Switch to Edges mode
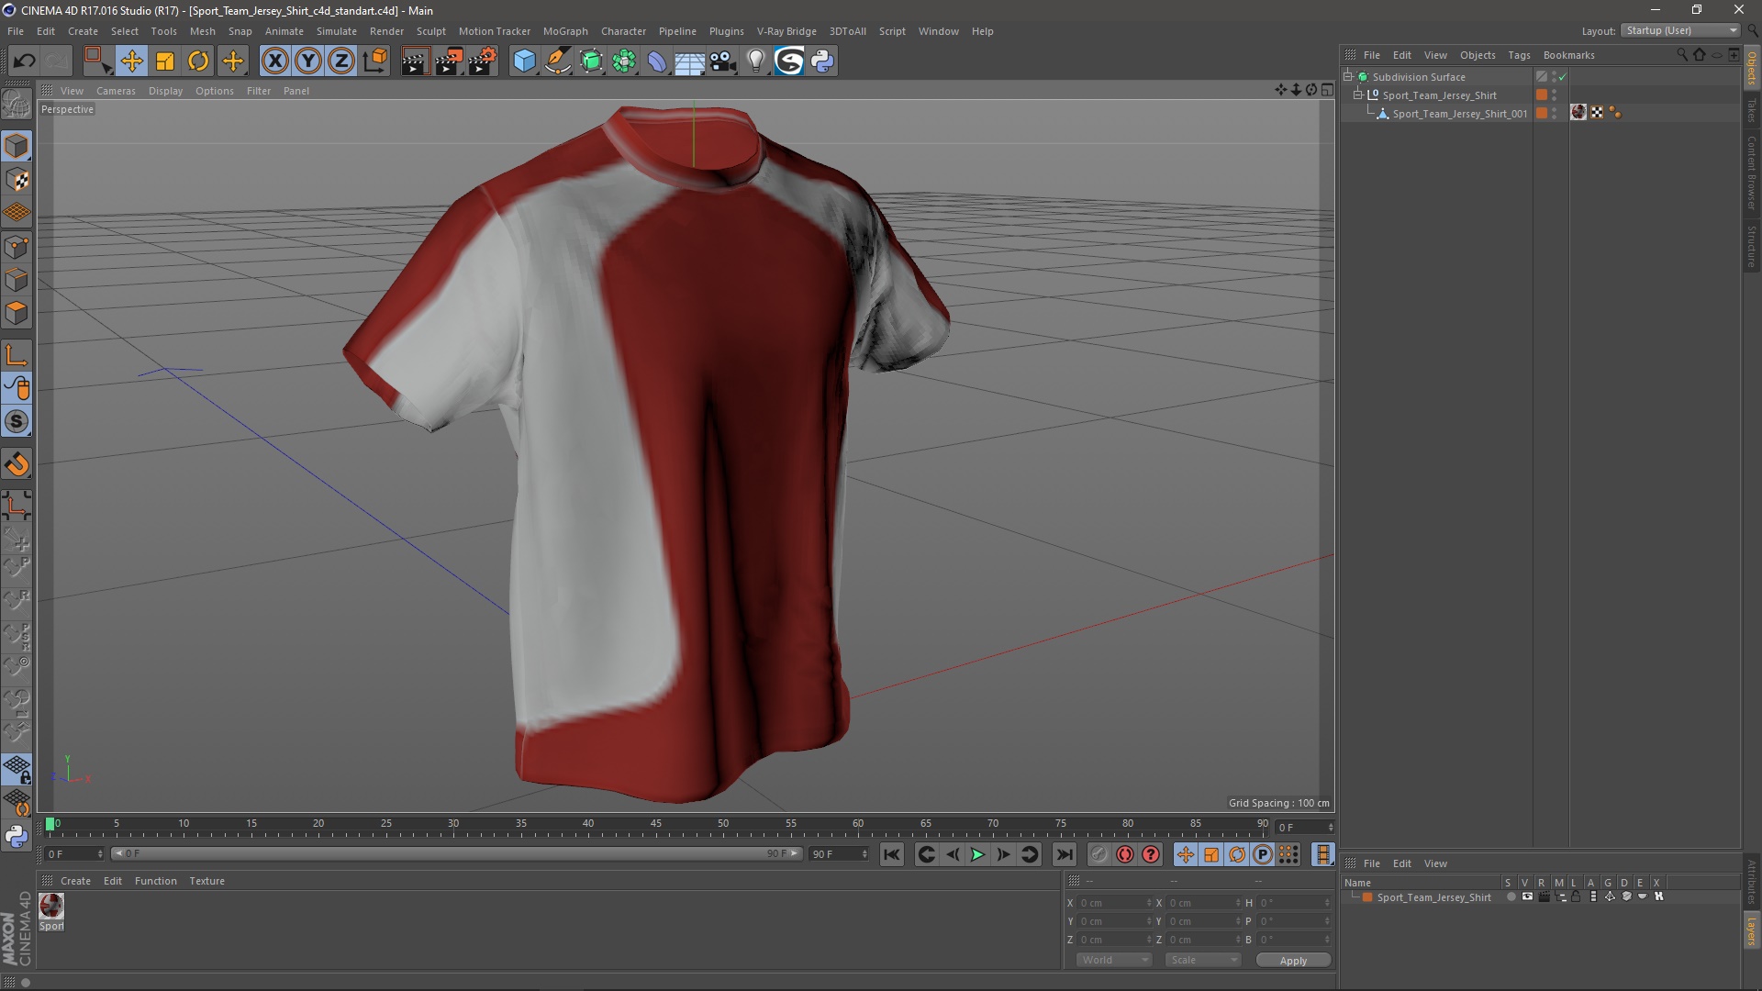The height and width of the screenshot is (991, 1762). 17,280
